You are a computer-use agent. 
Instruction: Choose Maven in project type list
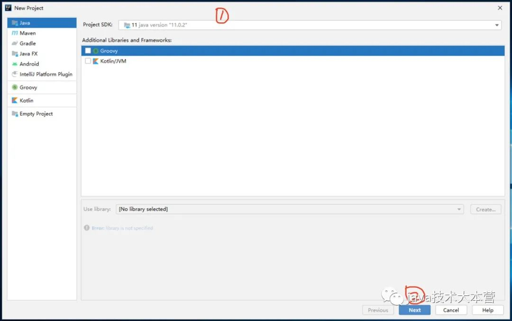point(42,33)
